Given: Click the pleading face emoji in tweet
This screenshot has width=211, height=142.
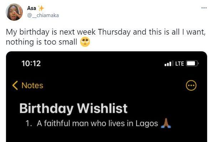Looking at the screenshot, I should 85,42.
